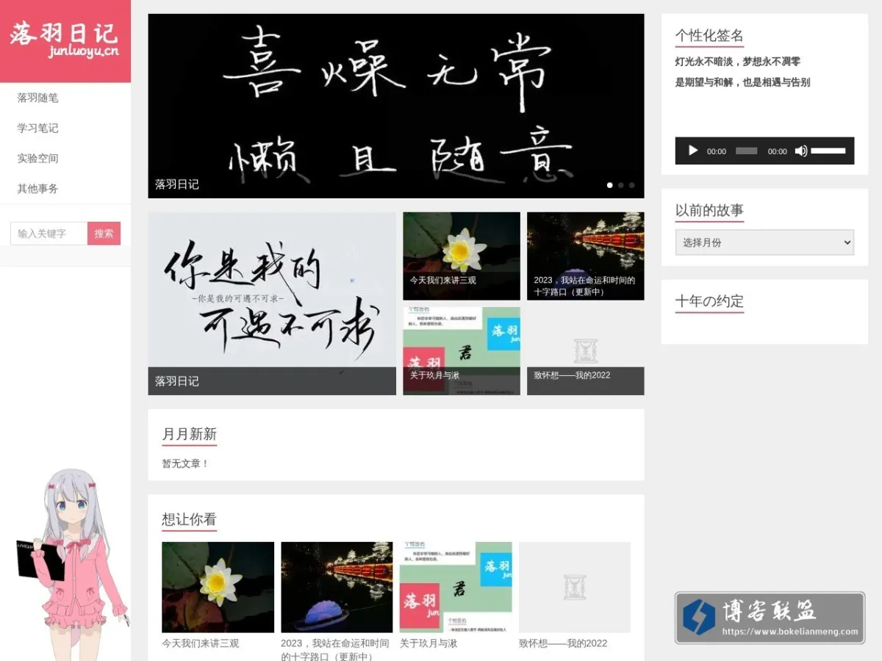Image resolution: width=882 pixels, height=661 pixels.
Task: Click the 以前的故事 widget heading
Action: click(709, 210)
